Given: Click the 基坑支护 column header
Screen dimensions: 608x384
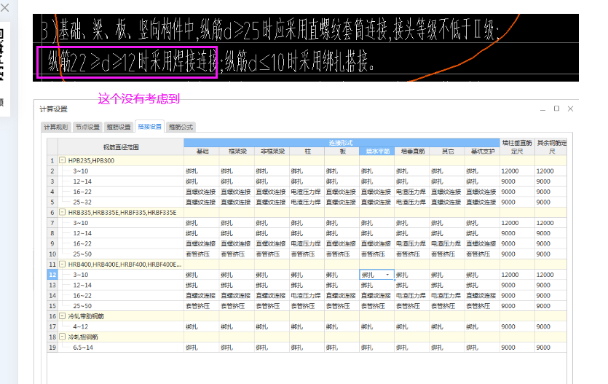Looking at the screenshot, I should click(x=482, y=152).
